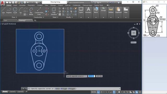Click the Trim tool in Modify panel
Screen dimensions: 167x94
71,11
